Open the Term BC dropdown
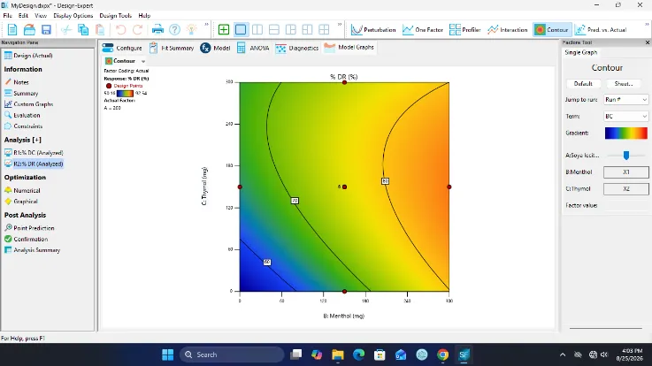The width and height of the screenshot is (652, 366). [625, 117]
